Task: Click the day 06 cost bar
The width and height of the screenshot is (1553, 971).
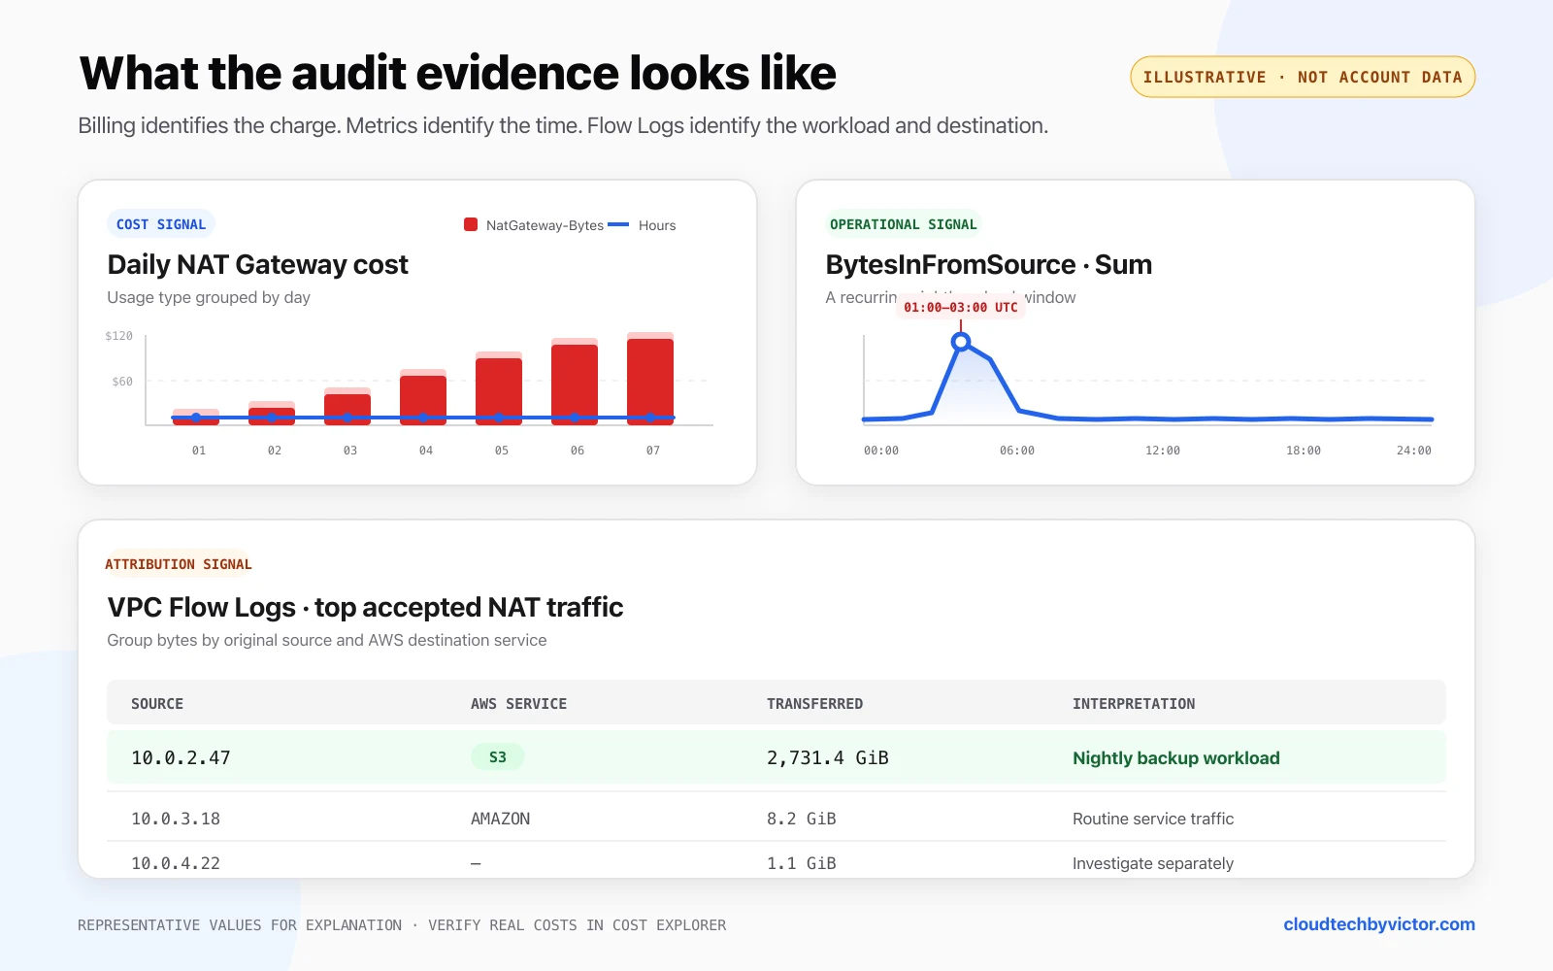Action: pos(575,382)
